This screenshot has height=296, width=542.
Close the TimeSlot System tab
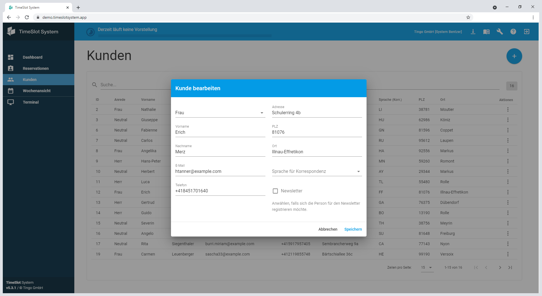68,8
